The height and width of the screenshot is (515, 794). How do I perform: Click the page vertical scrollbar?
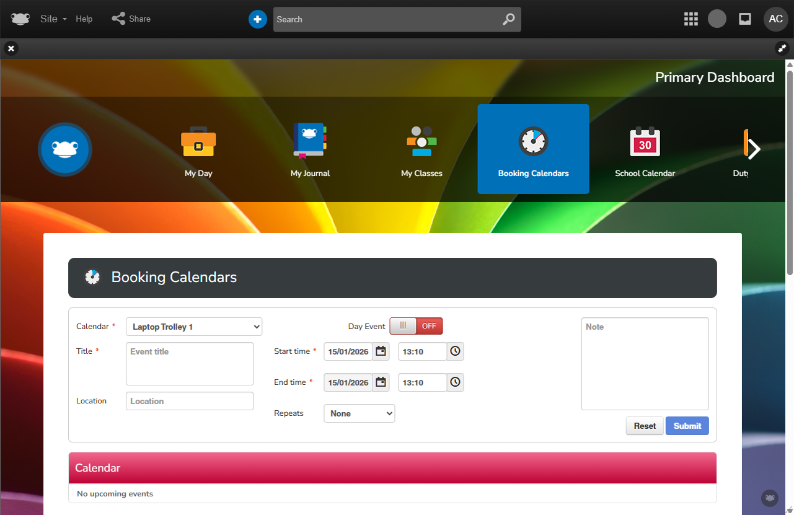[790, 167]
